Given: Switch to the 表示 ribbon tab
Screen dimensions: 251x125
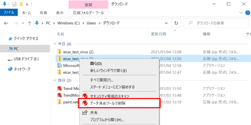Looking at the screenshot, I should click(x=60, y=13).
